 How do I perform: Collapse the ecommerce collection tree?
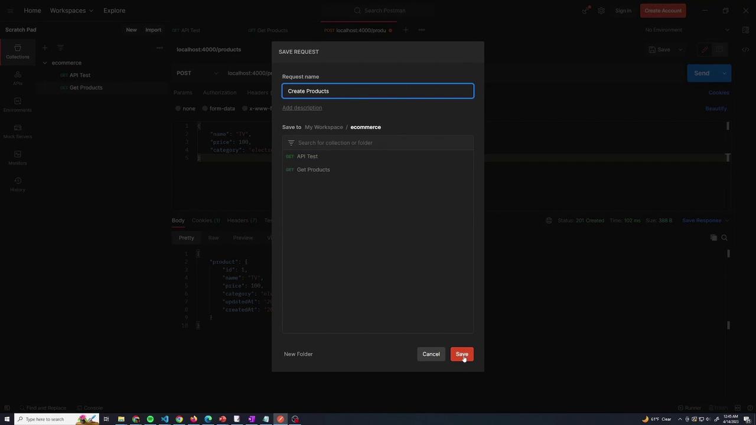click(x=45, y=63)
